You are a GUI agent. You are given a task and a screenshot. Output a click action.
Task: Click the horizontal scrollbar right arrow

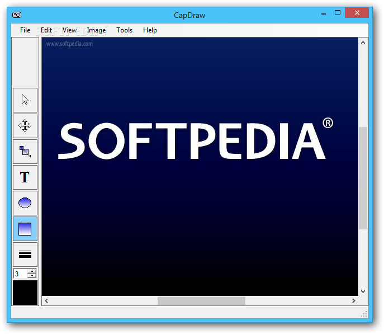pos(354,300)
